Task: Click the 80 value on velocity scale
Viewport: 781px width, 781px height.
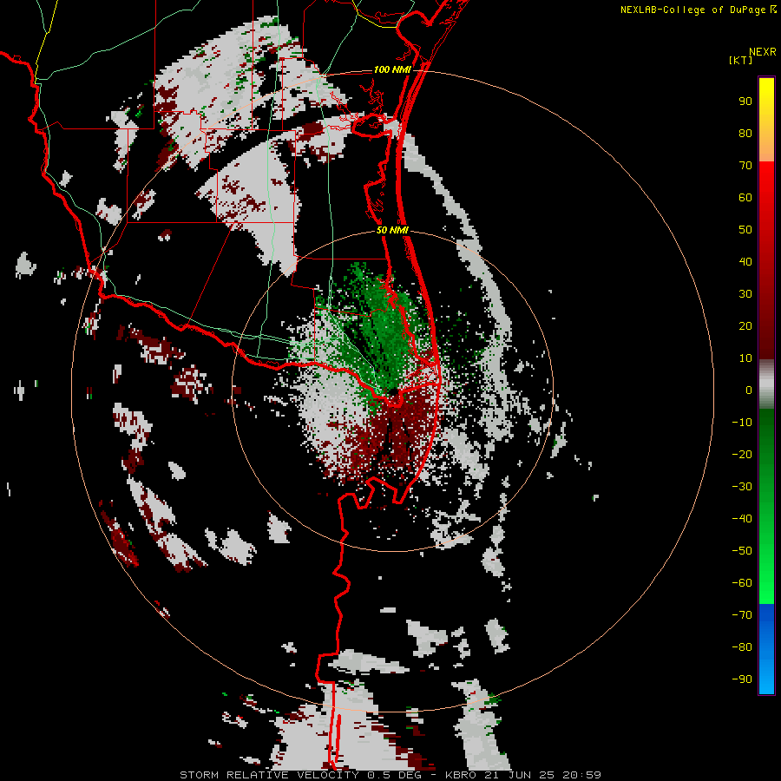Action: click(x=745, y=134)
